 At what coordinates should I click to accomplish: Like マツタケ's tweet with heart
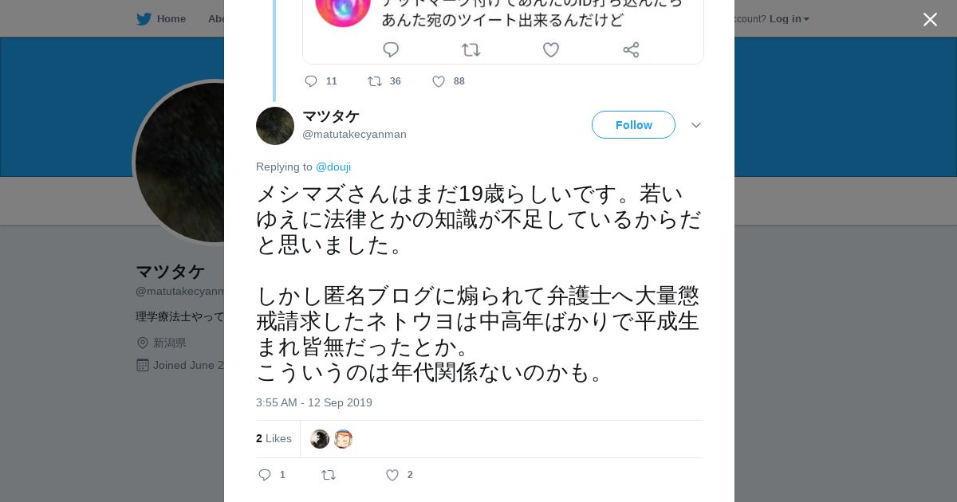392,475
